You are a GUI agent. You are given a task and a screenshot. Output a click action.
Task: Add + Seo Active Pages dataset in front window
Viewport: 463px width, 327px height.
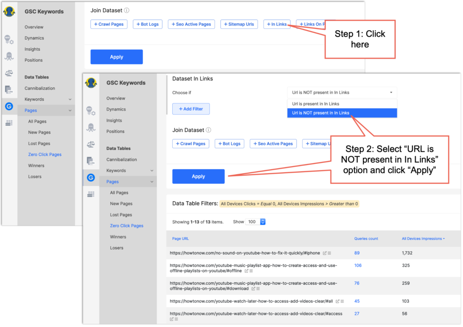(x=273, y=144)
